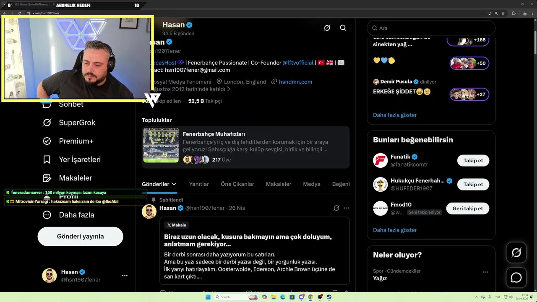The width and height of the screenshot is (537, 302).
Task: Open the floating messages chat button
Action: (x=516, y=278)
